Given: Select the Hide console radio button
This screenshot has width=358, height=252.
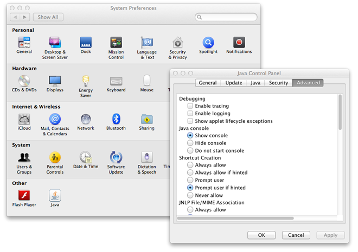Looking at the screenshot, I should point(190,143).
